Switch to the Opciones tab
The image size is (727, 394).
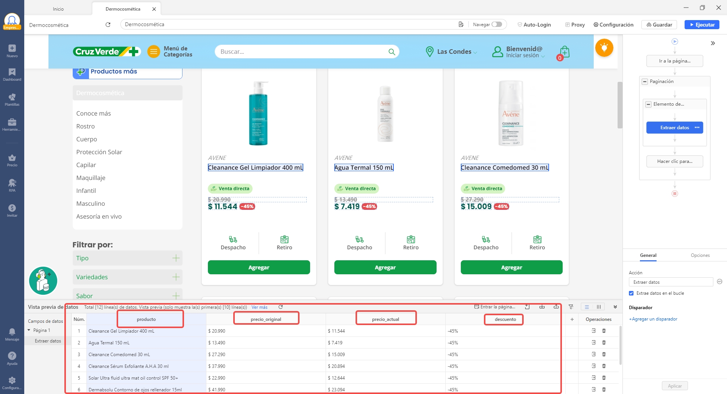[x=700, y=255]
